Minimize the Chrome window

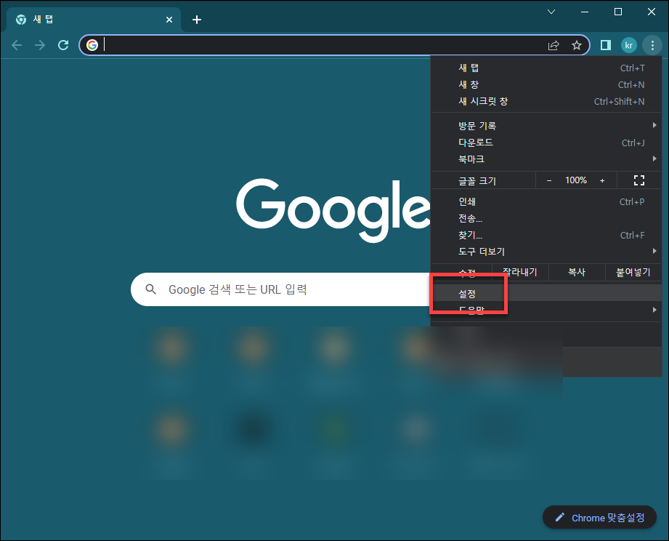tap(585, 12)
